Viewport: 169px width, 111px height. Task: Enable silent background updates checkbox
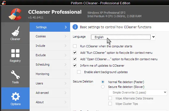tap(79, 72)
